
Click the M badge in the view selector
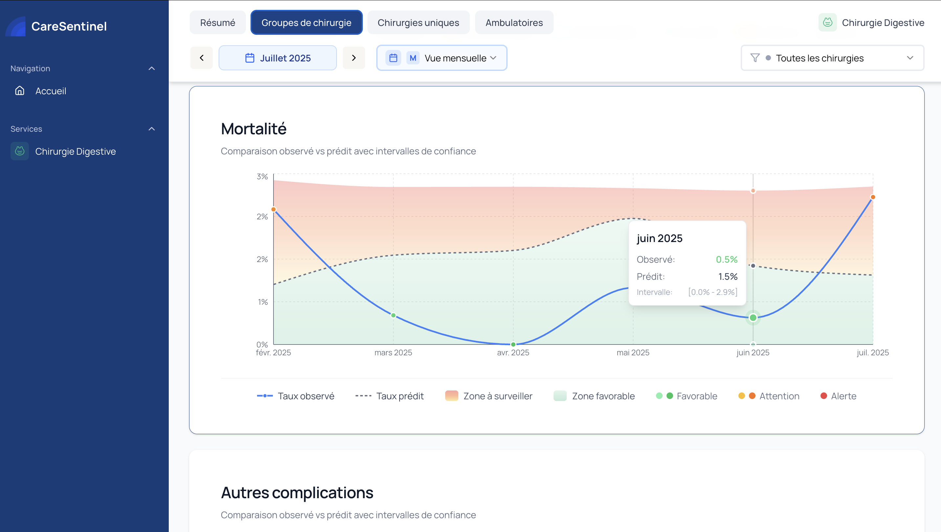pos(412,58)
